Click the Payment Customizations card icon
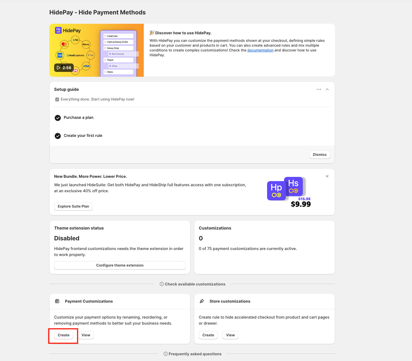Image resolution: width=412 pixels, height=361 pixels. [57, 301]
